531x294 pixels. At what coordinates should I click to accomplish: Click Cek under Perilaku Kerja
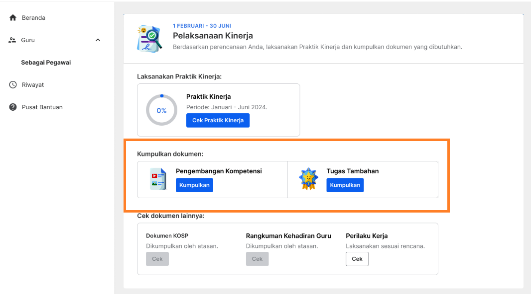point(357,259)
